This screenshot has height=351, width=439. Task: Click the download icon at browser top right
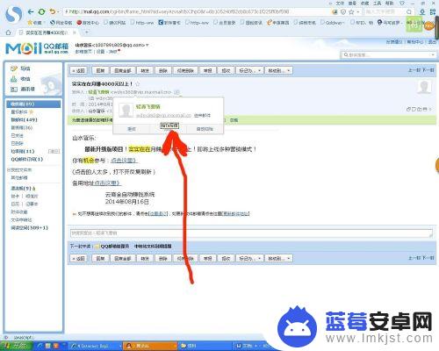point(422,12)
